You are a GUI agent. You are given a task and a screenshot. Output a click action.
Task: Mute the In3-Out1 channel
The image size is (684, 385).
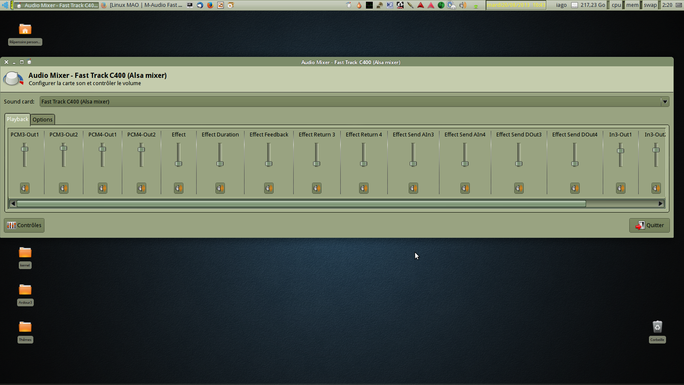[621, 188]
